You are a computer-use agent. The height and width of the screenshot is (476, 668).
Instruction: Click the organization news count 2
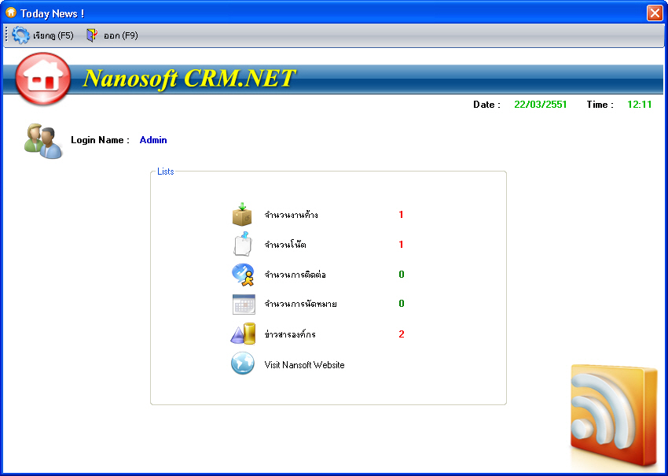[402, 334]
